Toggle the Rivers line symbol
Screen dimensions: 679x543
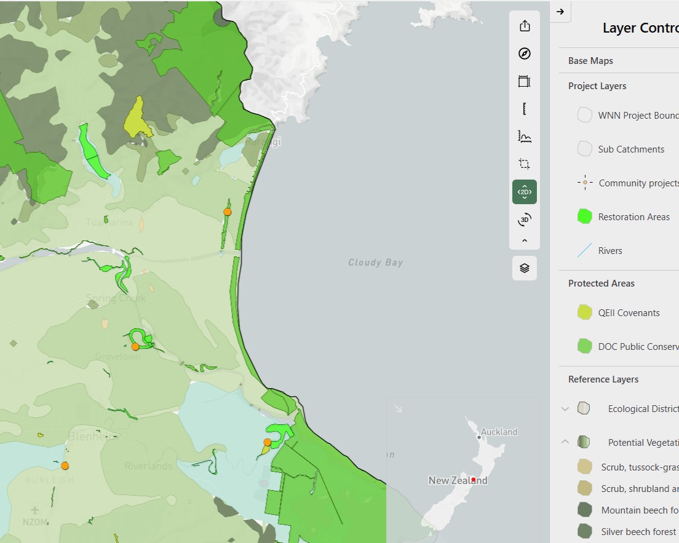(x=585, y=250)
